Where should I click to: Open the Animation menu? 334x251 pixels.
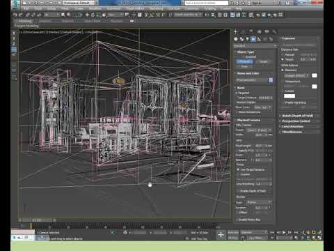click(x=113, y=8)
